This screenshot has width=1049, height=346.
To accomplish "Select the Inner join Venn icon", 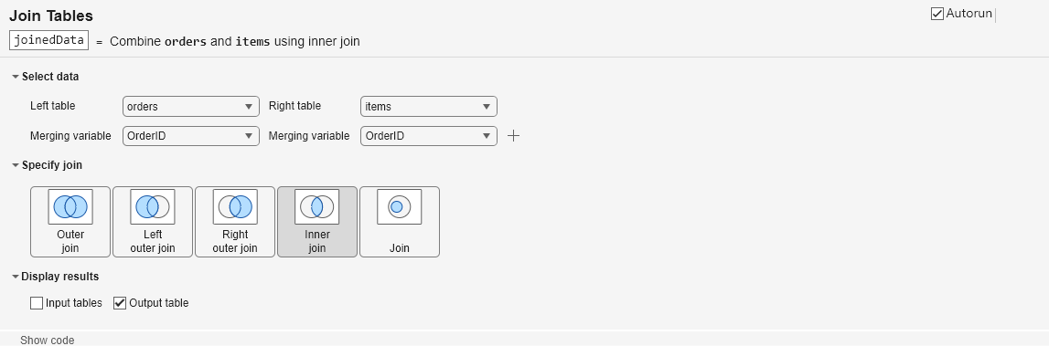I will click(317, 207).
